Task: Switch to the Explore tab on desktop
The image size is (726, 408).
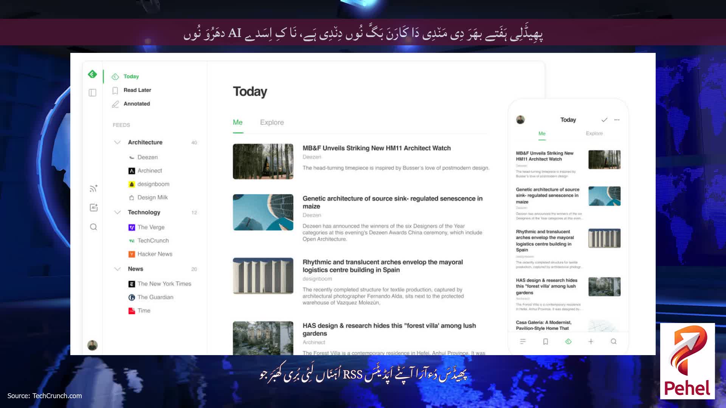Action: point(272,122)
